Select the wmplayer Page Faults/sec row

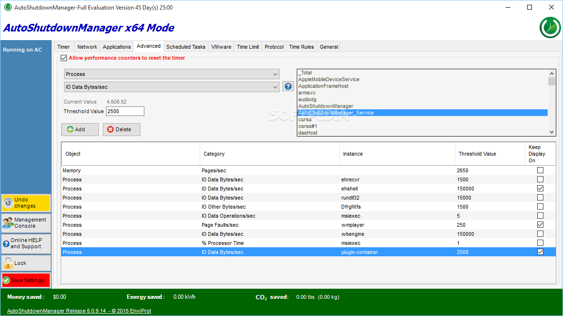pos(308,225)
